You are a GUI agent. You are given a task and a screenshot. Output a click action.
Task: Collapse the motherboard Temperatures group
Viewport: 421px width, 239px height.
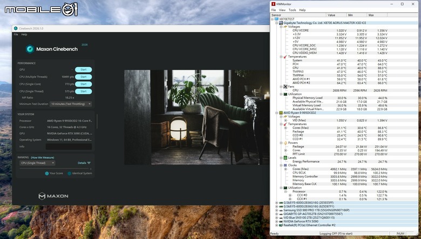(281, 57)
